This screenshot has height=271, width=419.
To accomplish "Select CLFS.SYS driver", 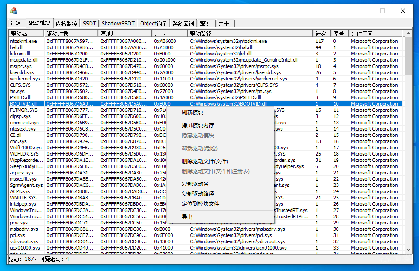I will (x=205, y=85).
